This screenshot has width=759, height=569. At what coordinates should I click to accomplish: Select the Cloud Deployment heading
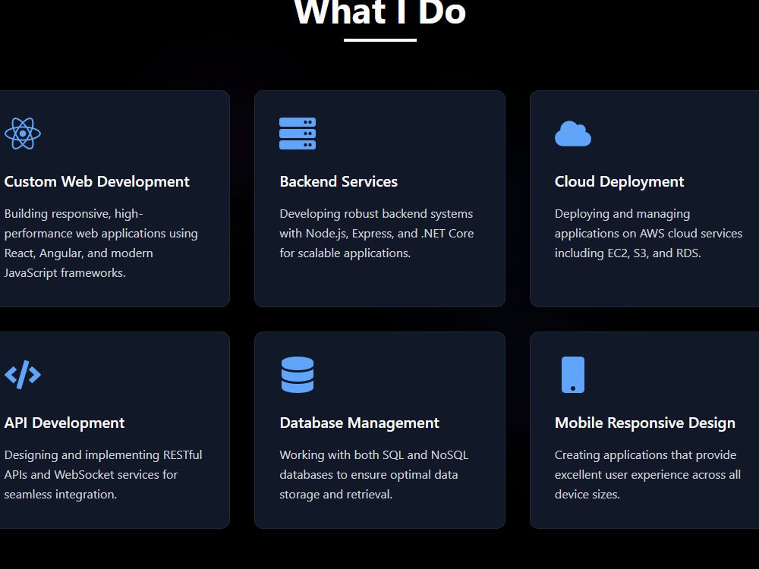click(619, 181)
